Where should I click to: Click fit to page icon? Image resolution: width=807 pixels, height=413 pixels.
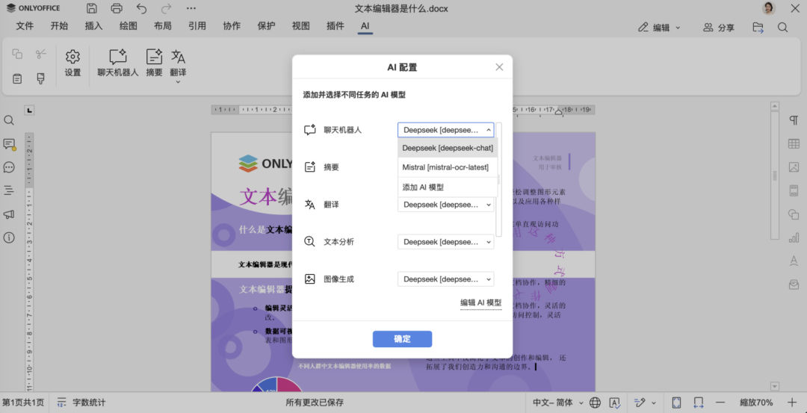[677, 403]
